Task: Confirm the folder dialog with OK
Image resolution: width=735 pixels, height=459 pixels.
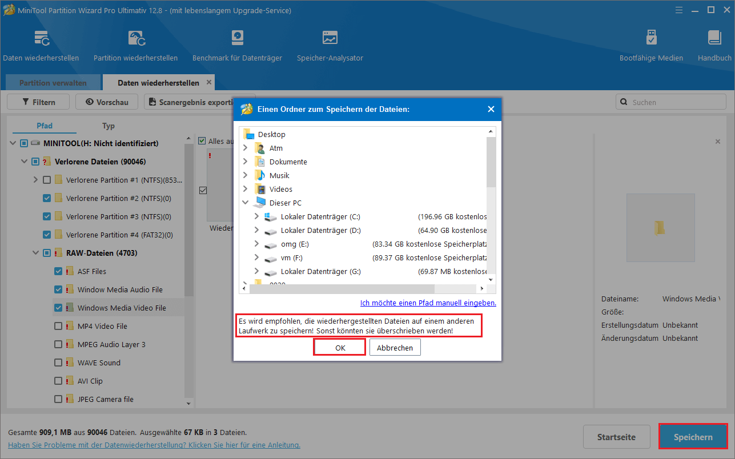Action: coord(340,348)
